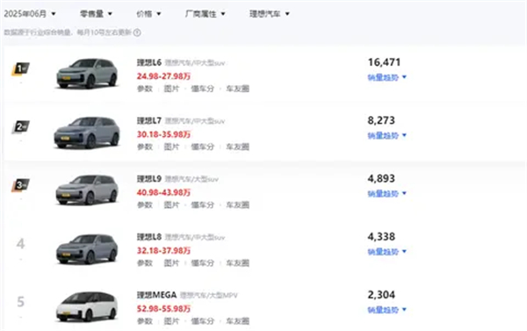Expand 销量趋势 for 理想MEGA
The width and height of the screenshot is (527, 331).
[x=386, y=310]
